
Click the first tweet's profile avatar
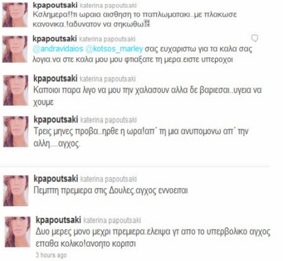point(15,15)
